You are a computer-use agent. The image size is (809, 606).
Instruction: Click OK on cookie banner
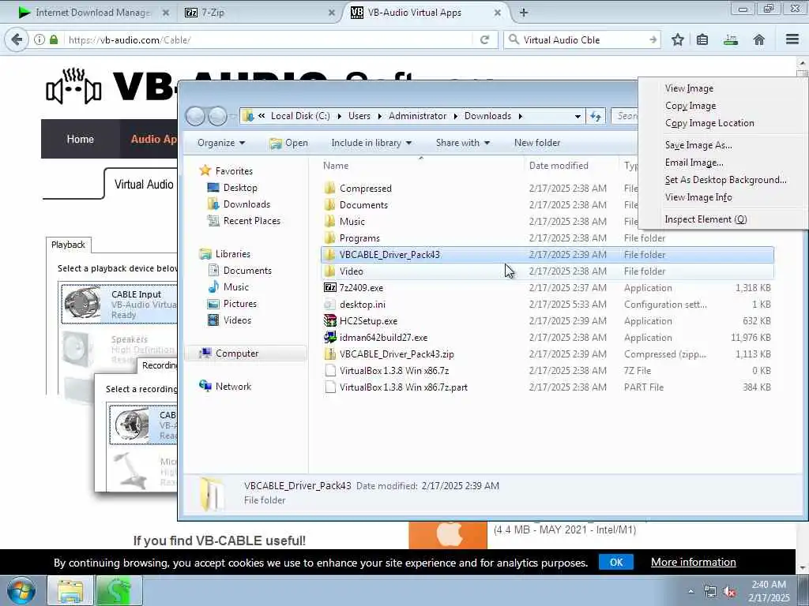click(x=616, y=562)
